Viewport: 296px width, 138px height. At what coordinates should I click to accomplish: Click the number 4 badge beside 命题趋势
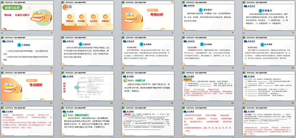click(x=80, y=44)
